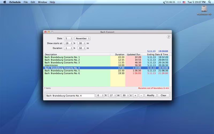Open the Duration minutes dropdown showing 50
This screenshot has height=134, width=214.
pyautogui.click(x=82, y=48)
